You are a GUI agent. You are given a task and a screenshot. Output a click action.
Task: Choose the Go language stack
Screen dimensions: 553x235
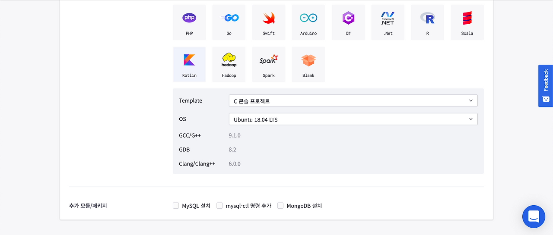click(x=229, y=22)
